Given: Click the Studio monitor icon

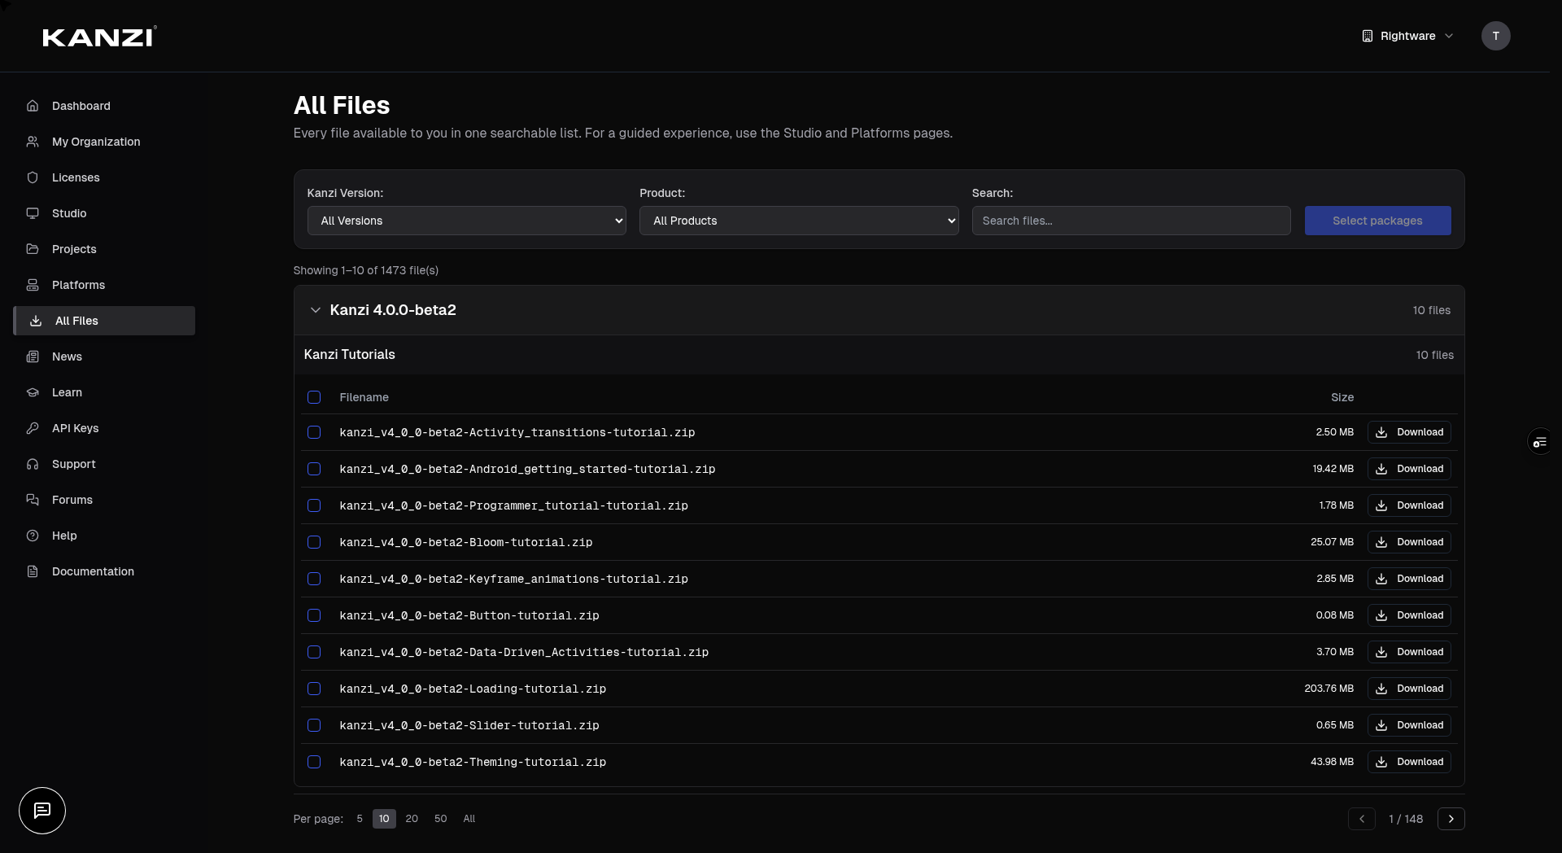Looking at the screenshot, I should 33,213.
